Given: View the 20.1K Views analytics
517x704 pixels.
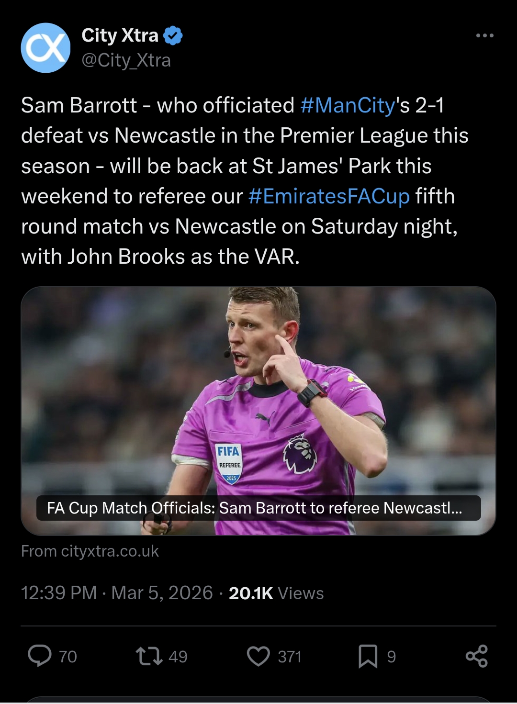Looking at the screenshot, I should [x=276, y=593].
